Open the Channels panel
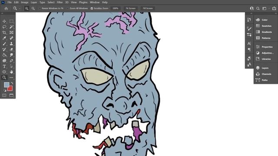Image resolution: width=278 pixels, height=156 pixels. coord(266,74)
